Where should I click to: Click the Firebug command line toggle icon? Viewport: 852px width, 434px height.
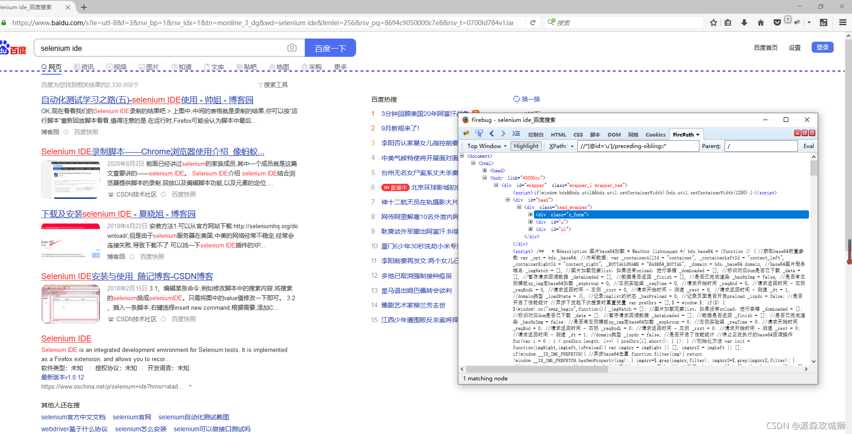point(516,133)
